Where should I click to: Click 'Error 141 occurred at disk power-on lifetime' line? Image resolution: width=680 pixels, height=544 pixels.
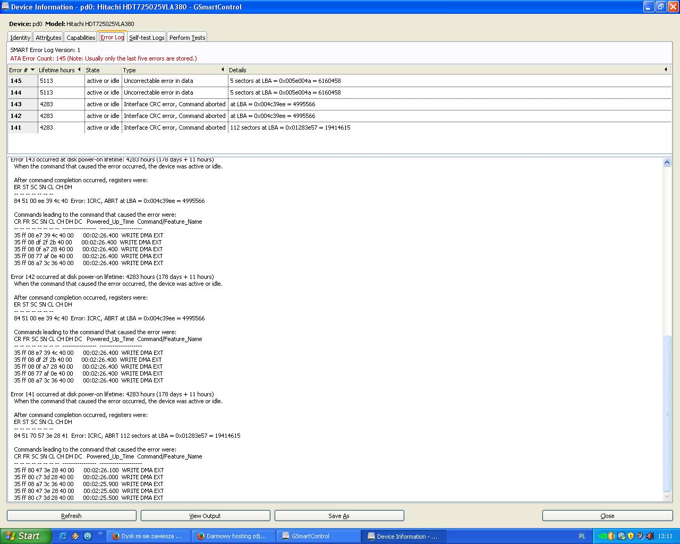click(x=112, y=394)
